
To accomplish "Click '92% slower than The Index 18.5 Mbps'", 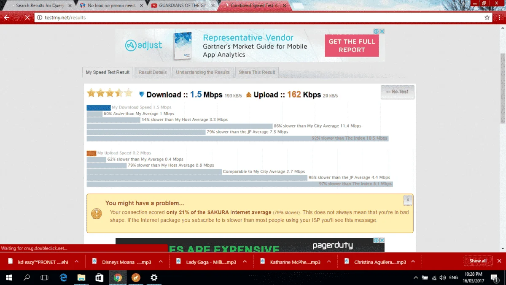I will tap(350, 138).
